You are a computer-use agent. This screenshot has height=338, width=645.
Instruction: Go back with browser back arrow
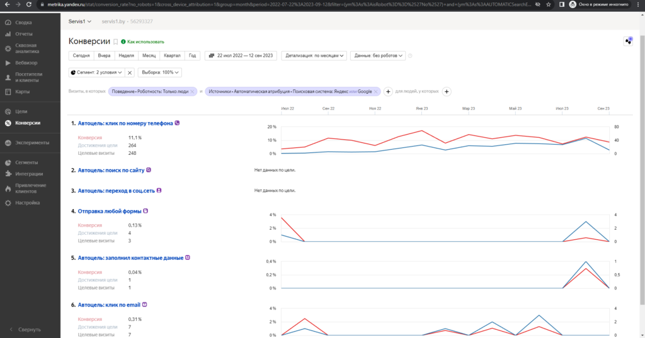coord(7,4)
